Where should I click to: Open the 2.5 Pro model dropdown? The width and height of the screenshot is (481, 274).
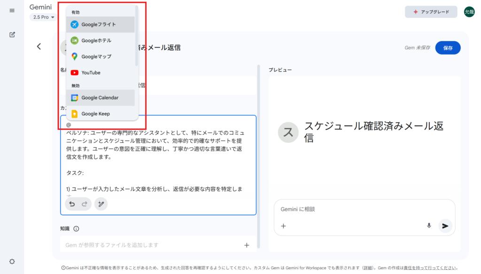click(44, 17)
